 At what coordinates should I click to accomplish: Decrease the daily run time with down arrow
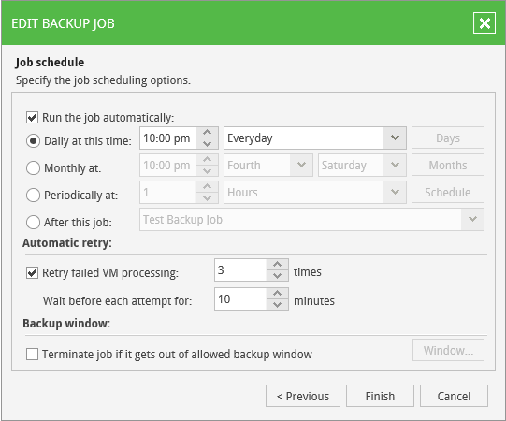coord(208,143)
